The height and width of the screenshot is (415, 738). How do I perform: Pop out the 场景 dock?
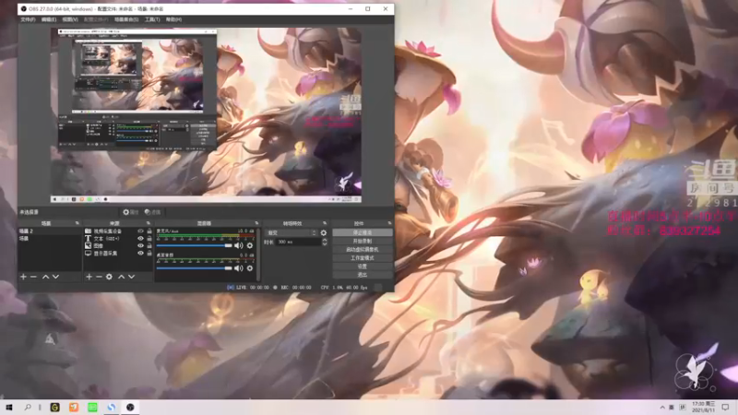(x=77, y=223)
